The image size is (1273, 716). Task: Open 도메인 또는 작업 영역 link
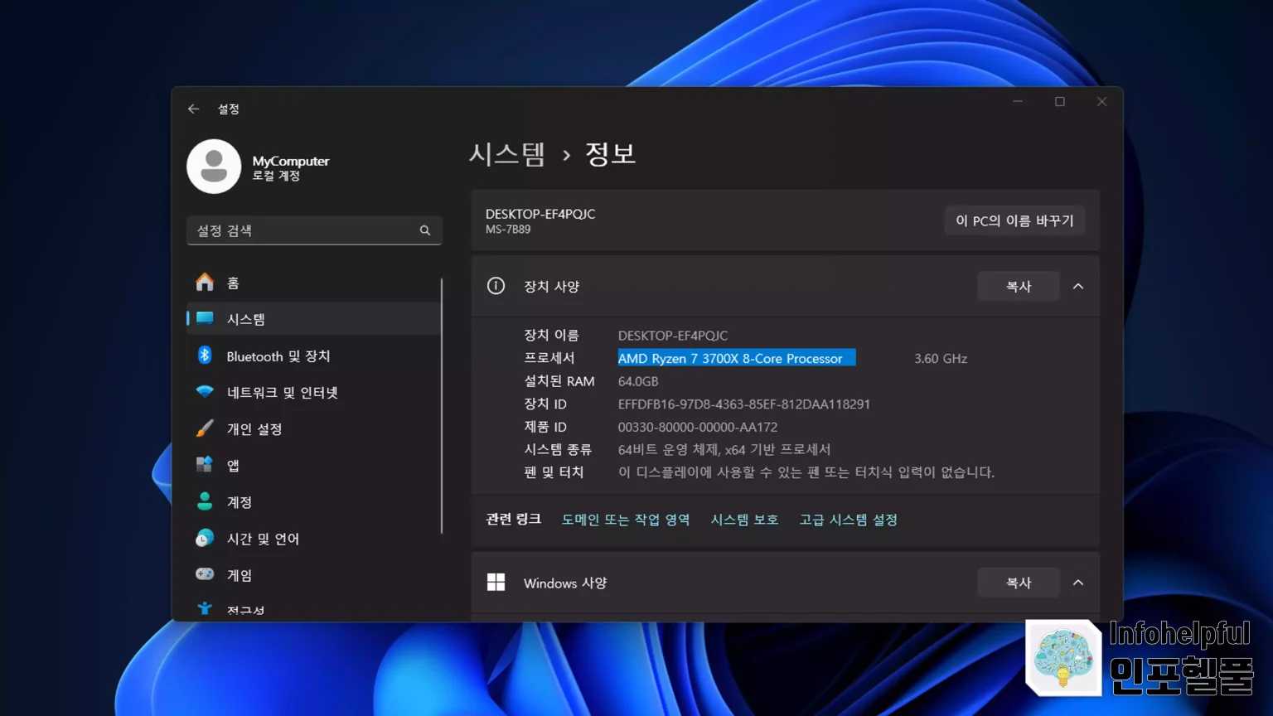coord(626,520)
